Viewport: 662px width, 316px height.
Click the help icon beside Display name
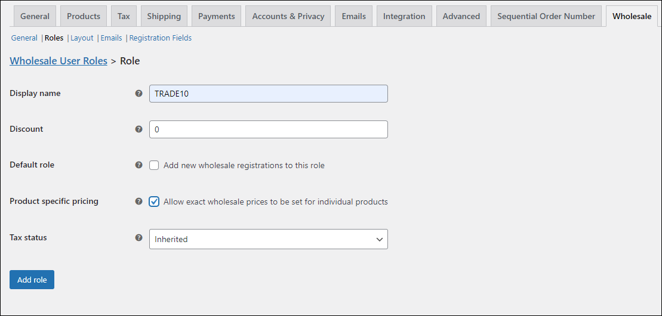[x=138, y=93]
